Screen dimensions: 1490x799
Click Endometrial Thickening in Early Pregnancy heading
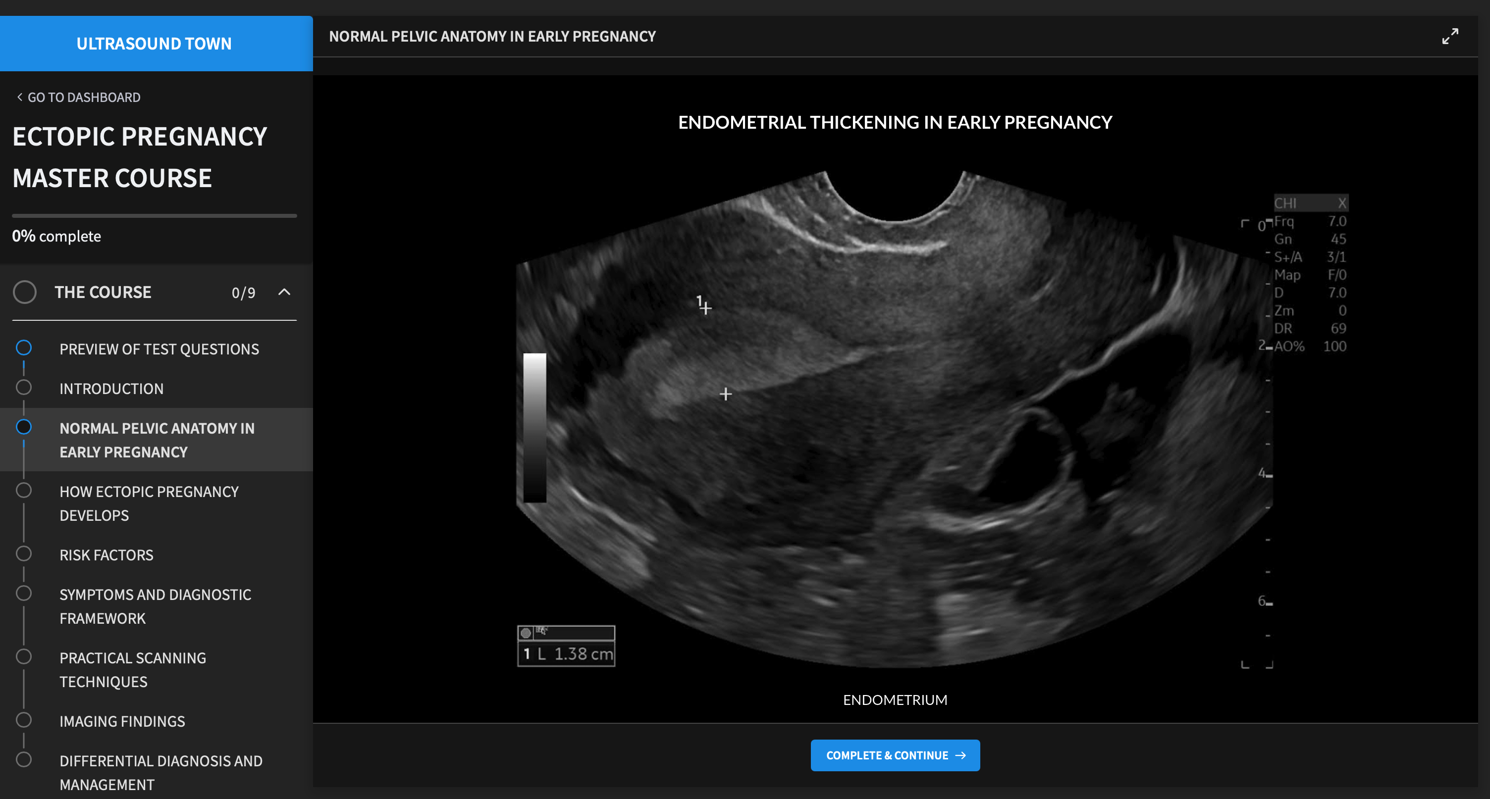point(895,122)
